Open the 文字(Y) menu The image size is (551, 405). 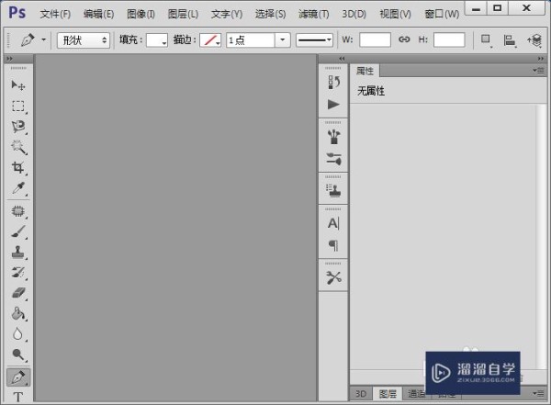tap(227, 14)
